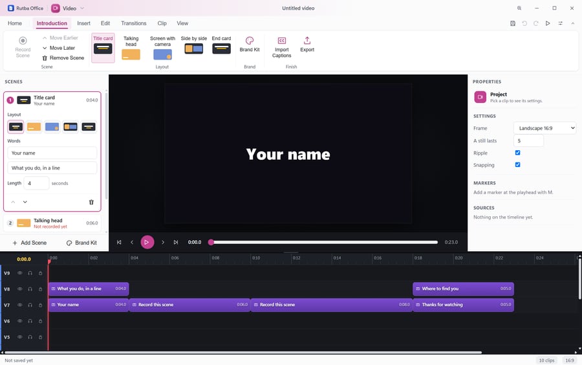Pick side by side thumbnail in scene card

70,127
